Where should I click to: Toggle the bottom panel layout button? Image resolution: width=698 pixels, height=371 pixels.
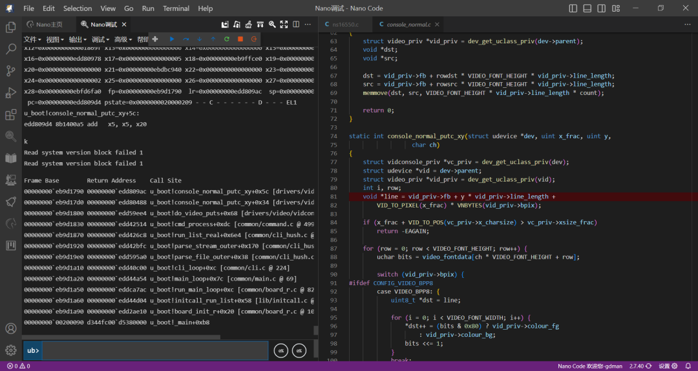coord(587,8)
